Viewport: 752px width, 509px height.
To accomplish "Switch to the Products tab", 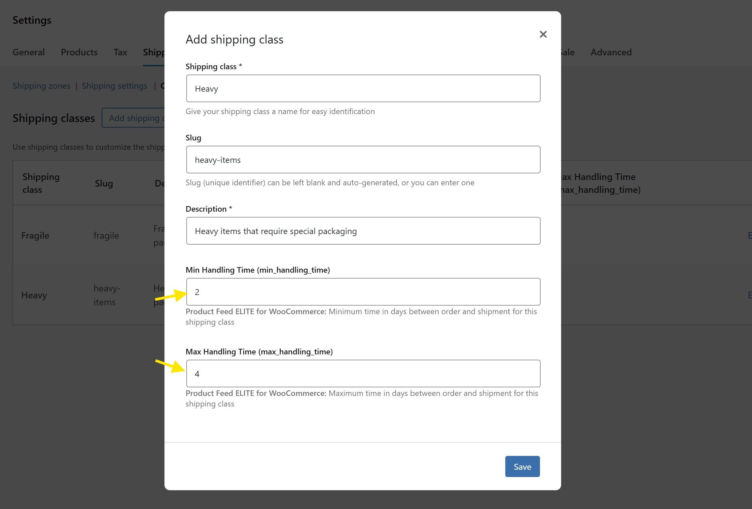I will pyautogui.click(x=79, y=52).
